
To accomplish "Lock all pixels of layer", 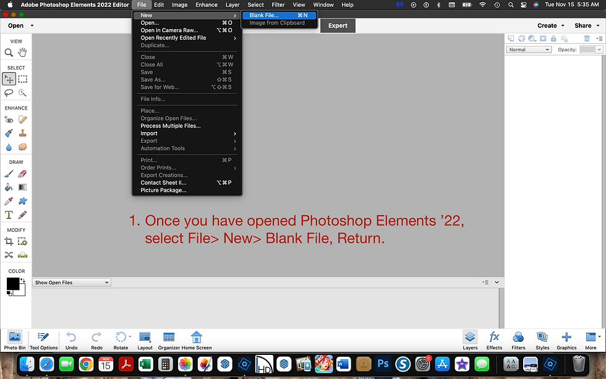I will coord(553,38).
